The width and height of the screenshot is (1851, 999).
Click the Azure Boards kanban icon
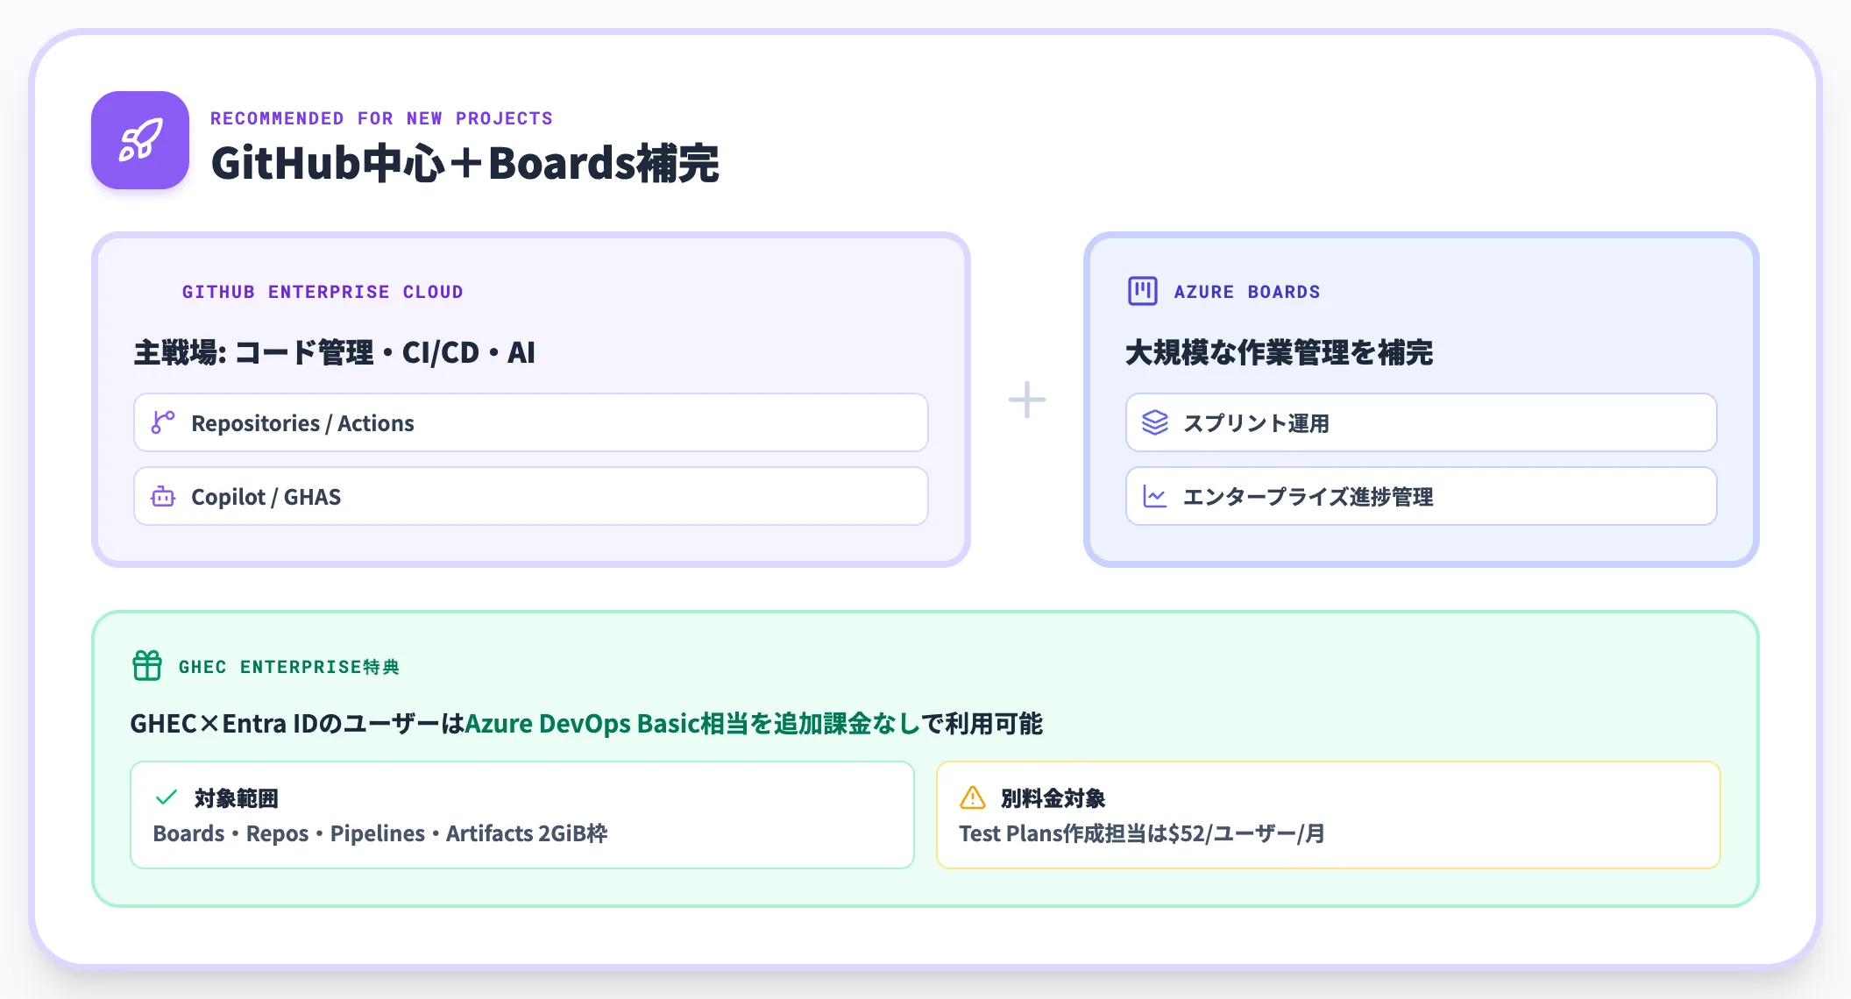[x=1142, y=291]
